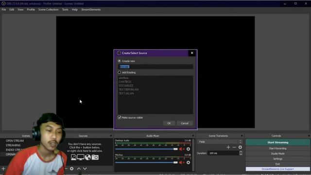Select CHATBOX in existing sources list

[125, 82]
